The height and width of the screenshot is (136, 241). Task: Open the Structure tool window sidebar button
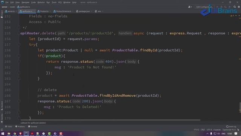tap(2, 106)
